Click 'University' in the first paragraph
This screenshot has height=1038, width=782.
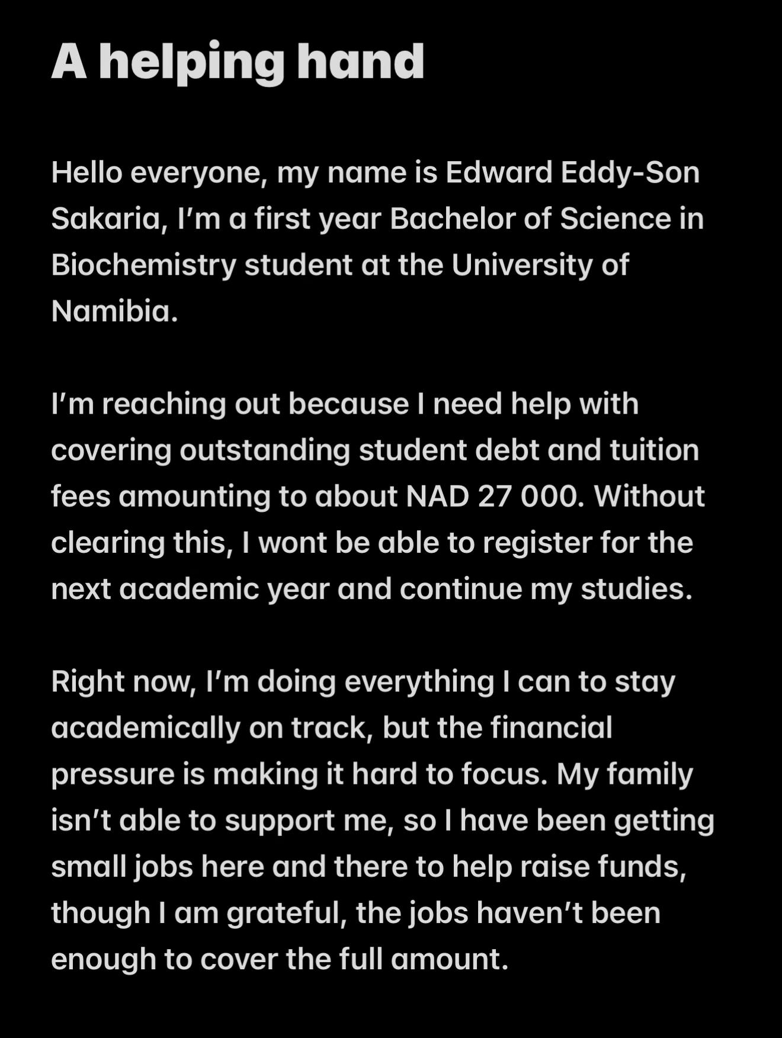522,265
